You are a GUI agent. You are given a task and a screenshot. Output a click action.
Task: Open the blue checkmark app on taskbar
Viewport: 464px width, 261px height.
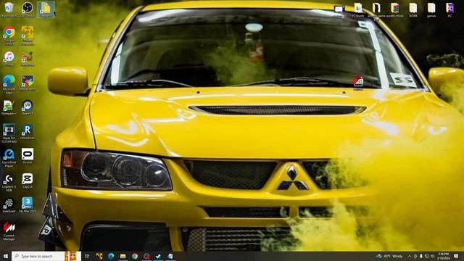click(x=158, y=256)
